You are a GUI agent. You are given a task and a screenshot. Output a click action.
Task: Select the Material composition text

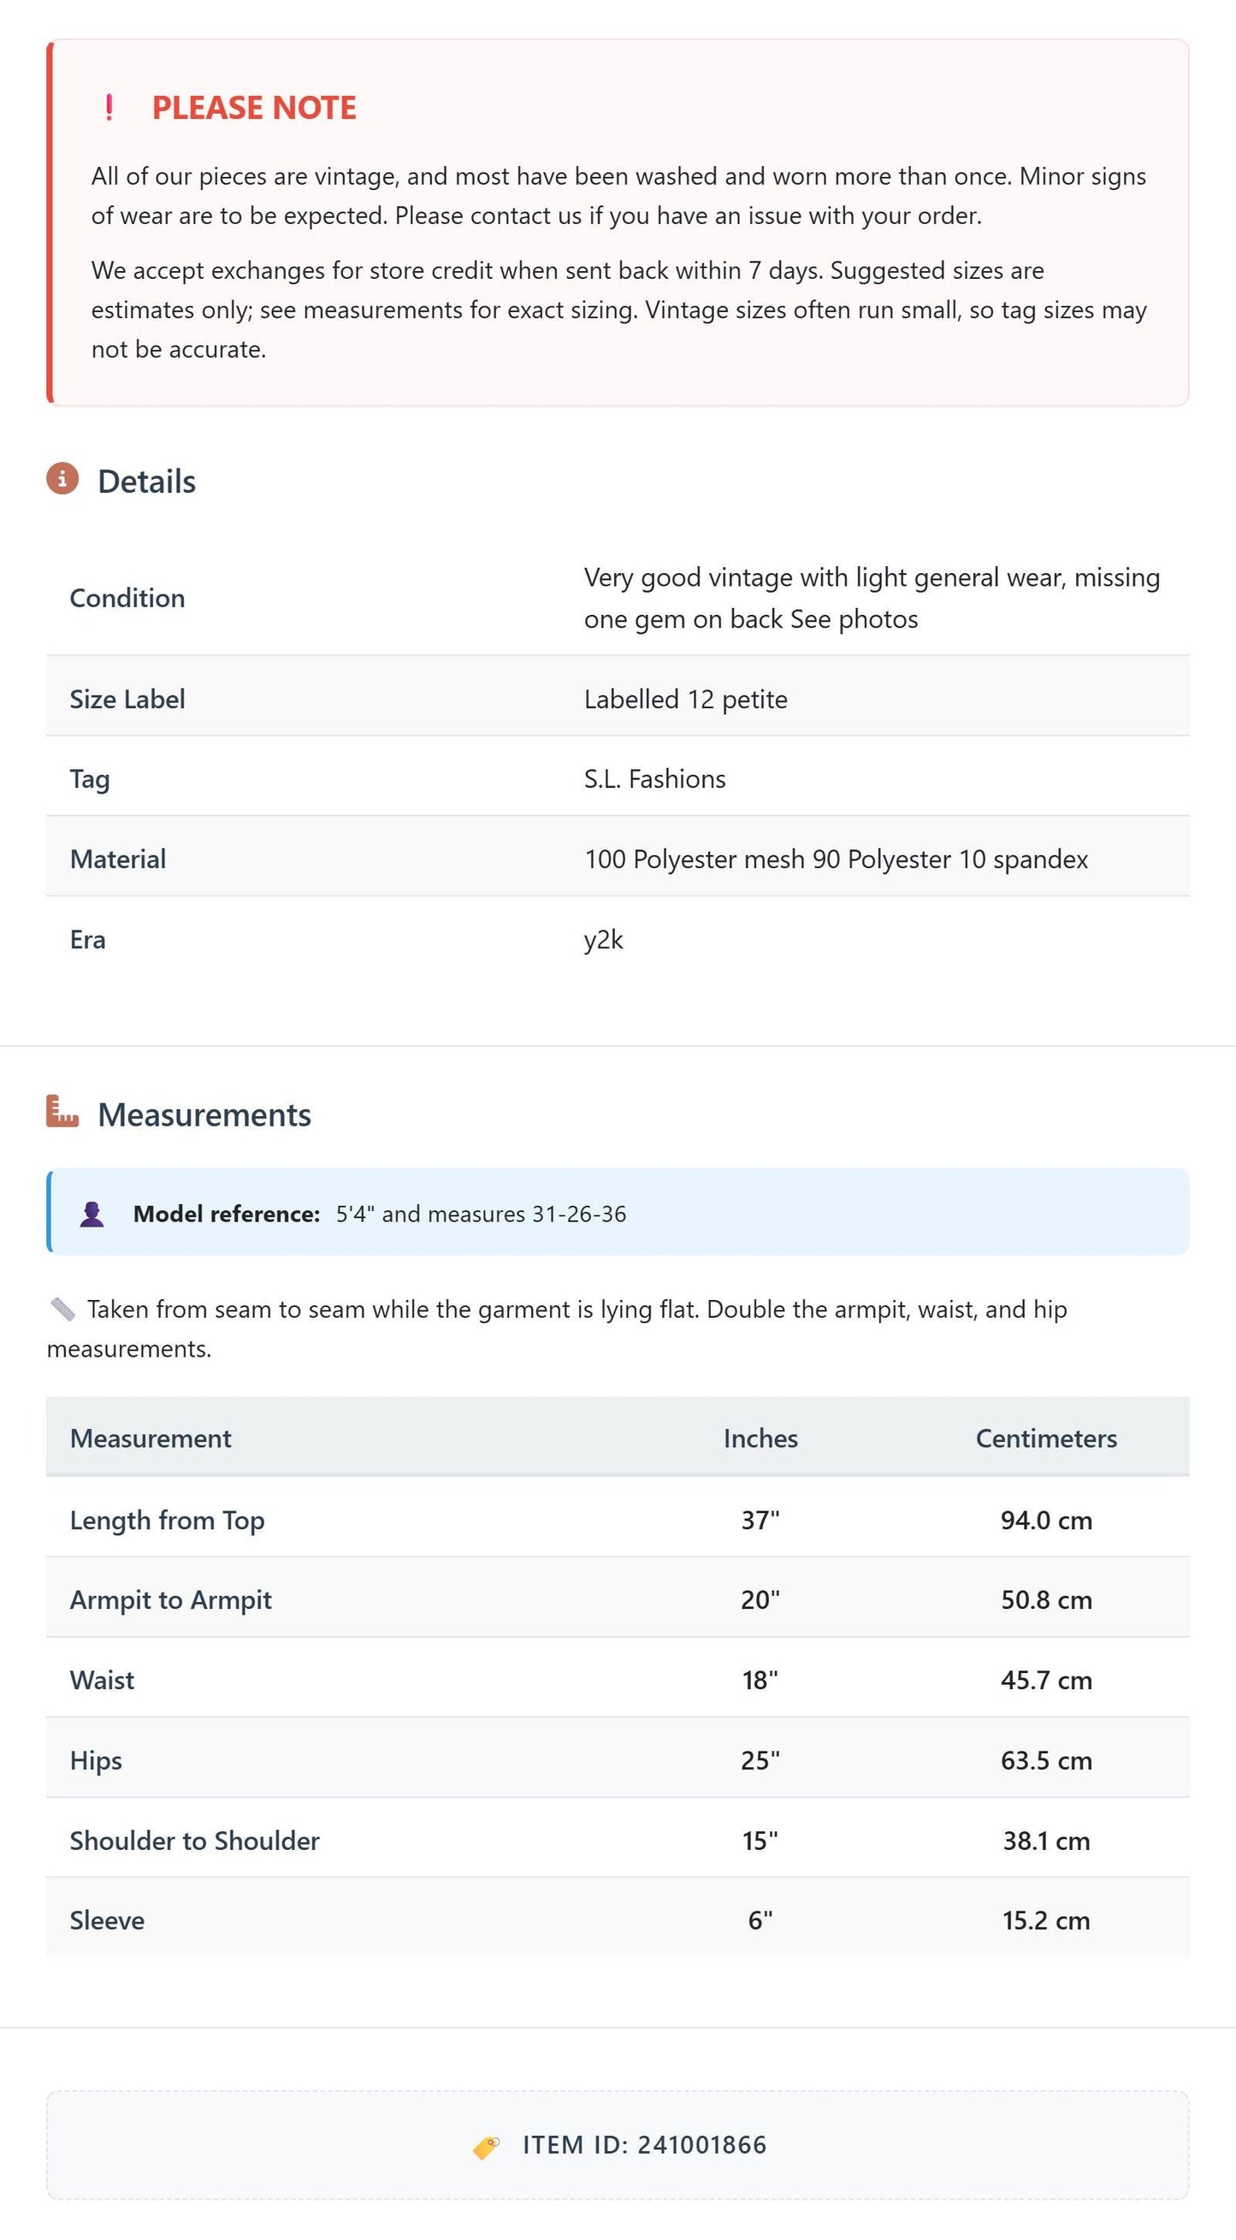[836, 859]
